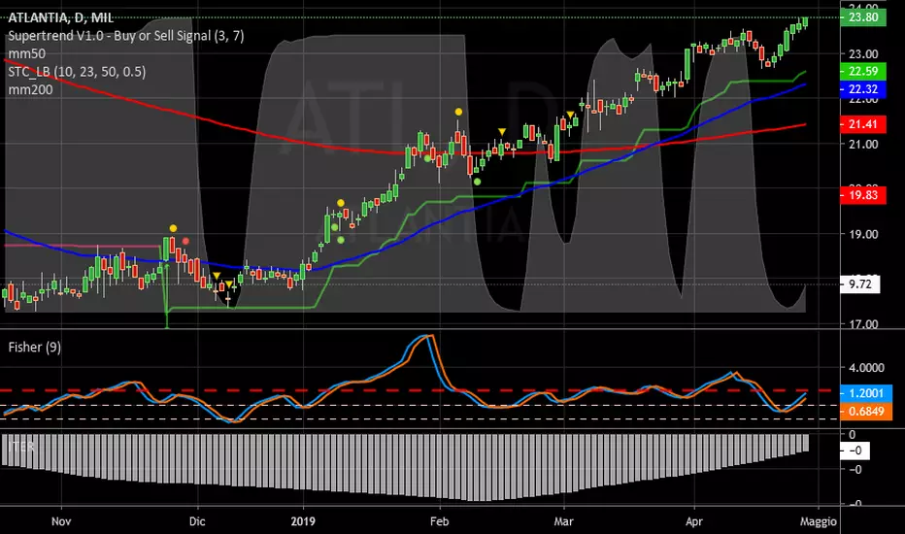Click the orange 0.6849 Fisher value tag

click(x=866, y=411)
